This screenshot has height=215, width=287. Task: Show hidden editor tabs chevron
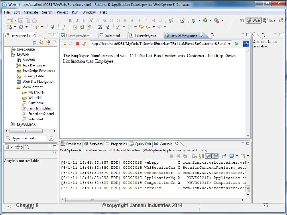point(212,34)
